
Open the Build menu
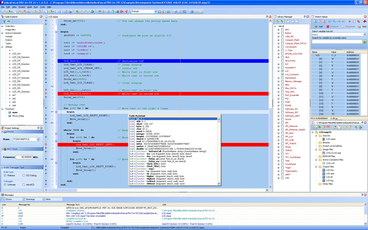pos(29,7)
